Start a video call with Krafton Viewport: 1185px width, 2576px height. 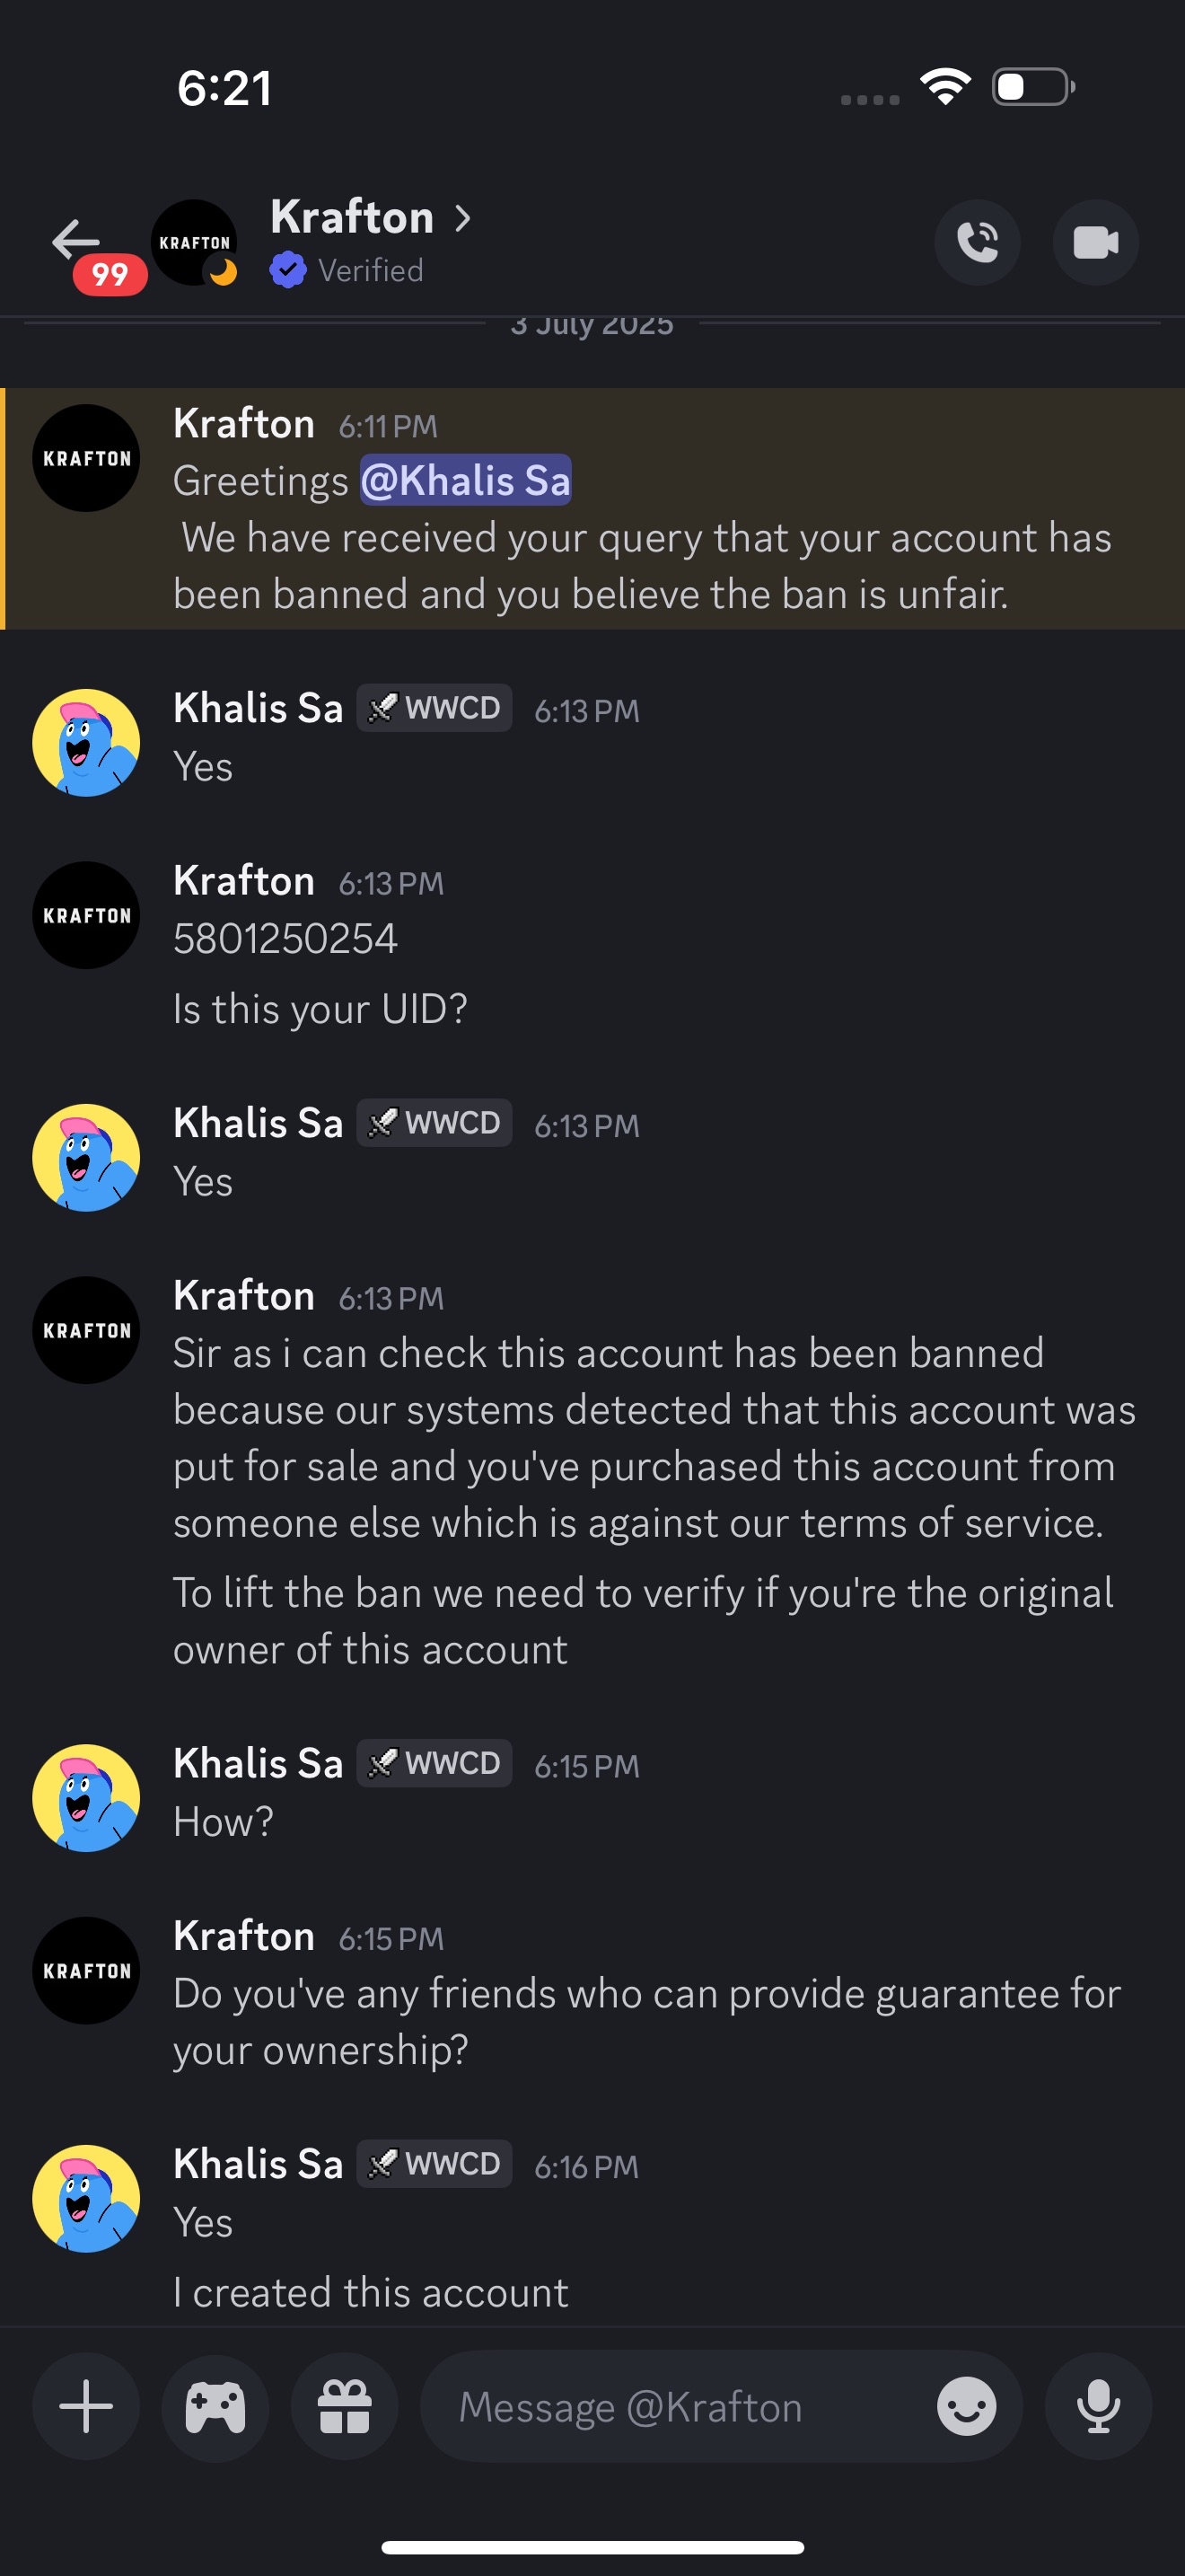click(x=1095, y=243)
